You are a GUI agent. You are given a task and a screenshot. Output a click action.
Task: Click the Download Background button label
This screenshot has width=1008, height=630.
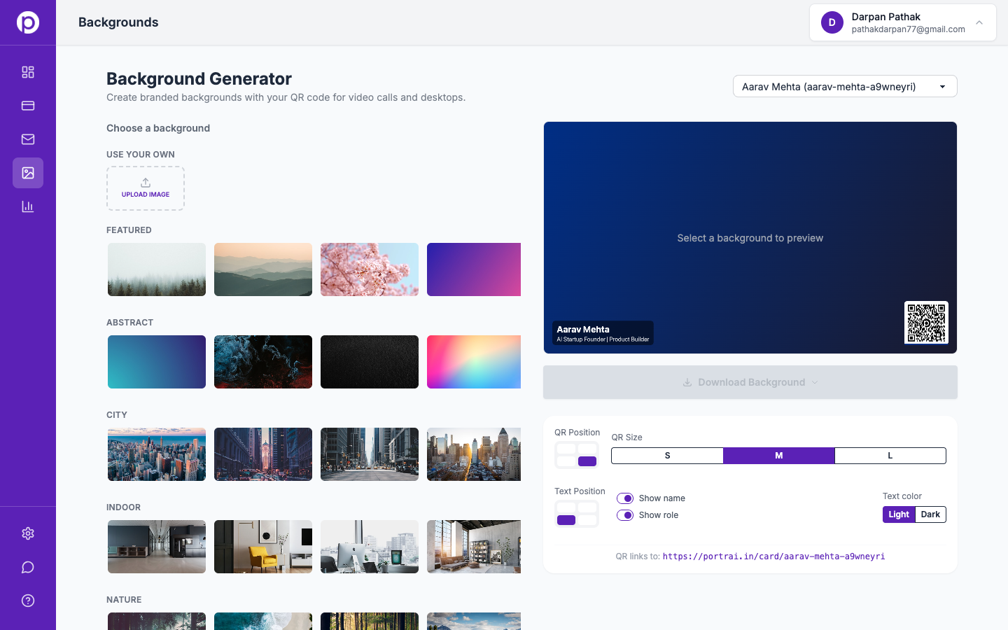point(751,382)
